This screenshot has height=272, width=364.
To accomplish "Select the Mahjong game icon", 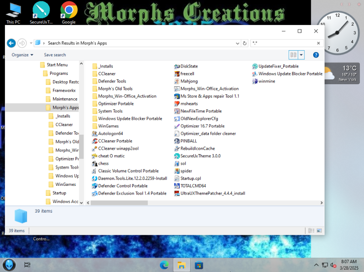I will [177, 82].
